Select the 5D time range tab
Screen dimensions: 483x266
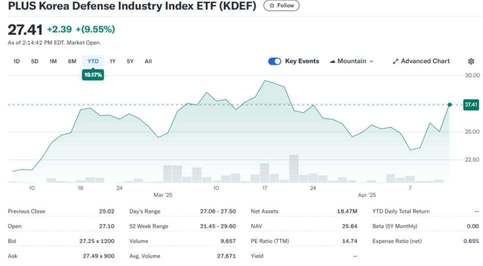click(x=34, y=61)
